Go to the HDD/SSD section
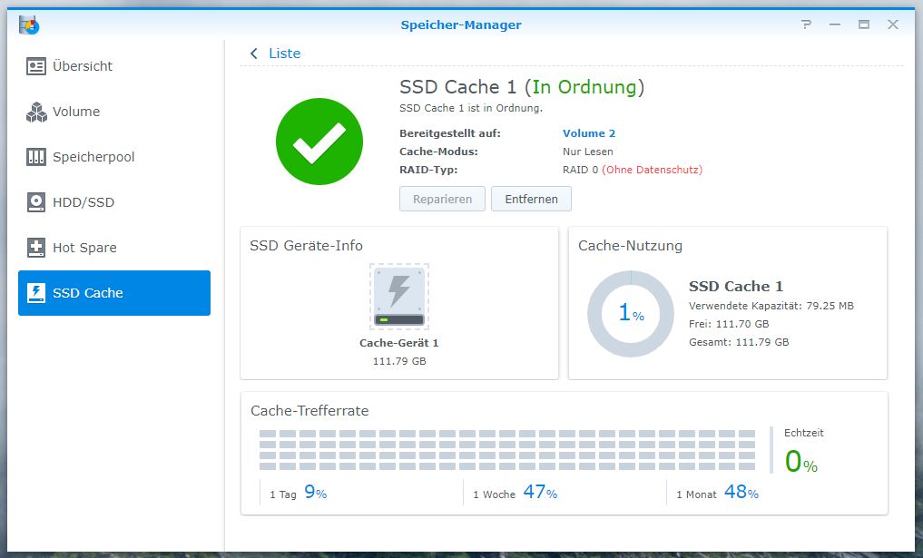Screen dimensions: 923x558 [x=114, y=202]
